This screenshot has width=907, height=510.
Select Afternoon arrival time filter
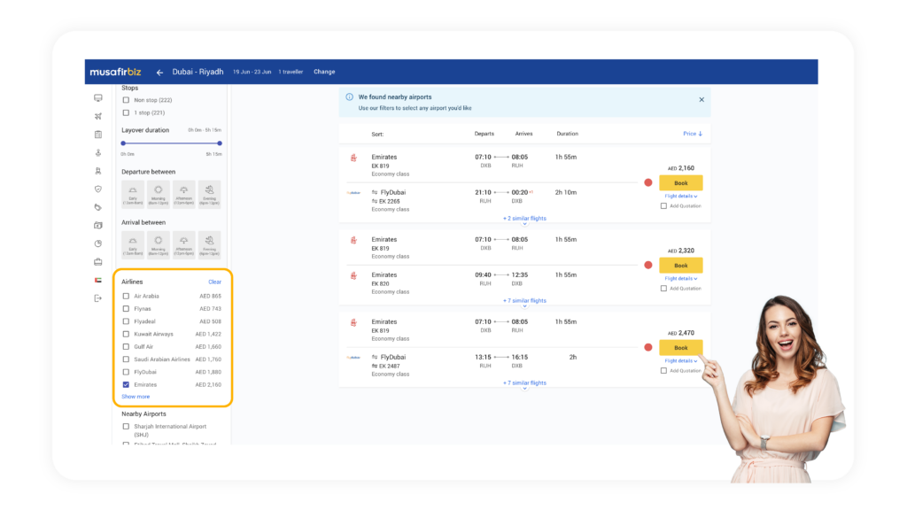tap(184, 244)
